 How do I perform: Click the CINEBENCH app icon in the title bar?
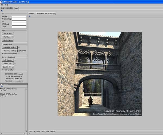click(1, 2)
